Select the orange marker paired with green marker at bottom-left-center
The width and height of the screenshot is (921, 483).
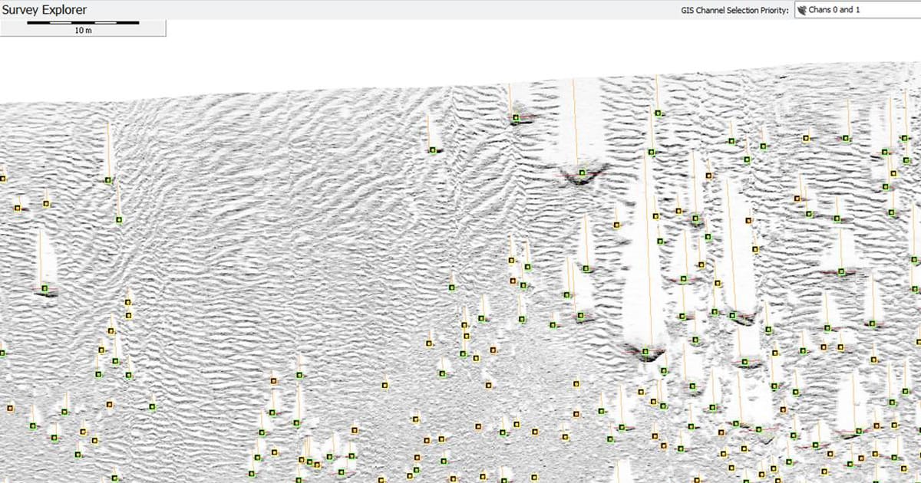tap(273, 380)
